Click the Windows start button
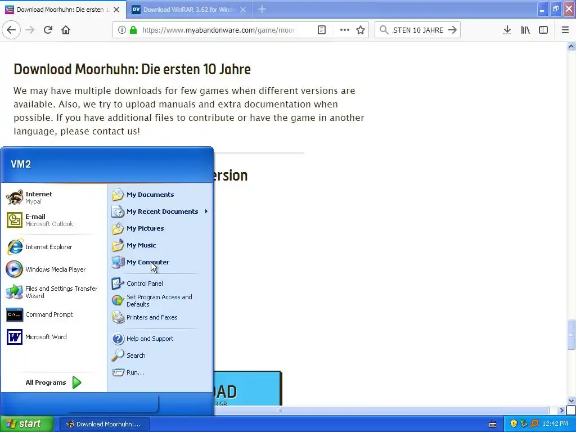The image size is (576, 432). tap(26, 424)
